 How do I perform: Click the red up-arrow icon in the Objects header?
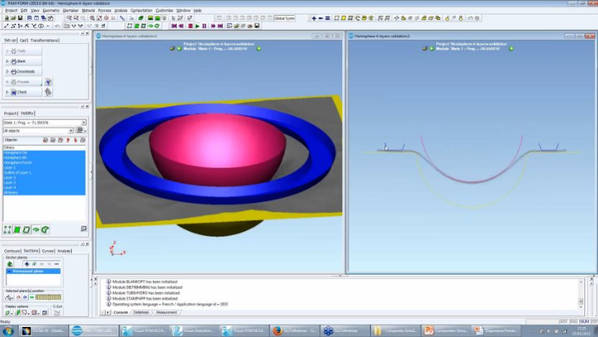click(x=68, y=140)
